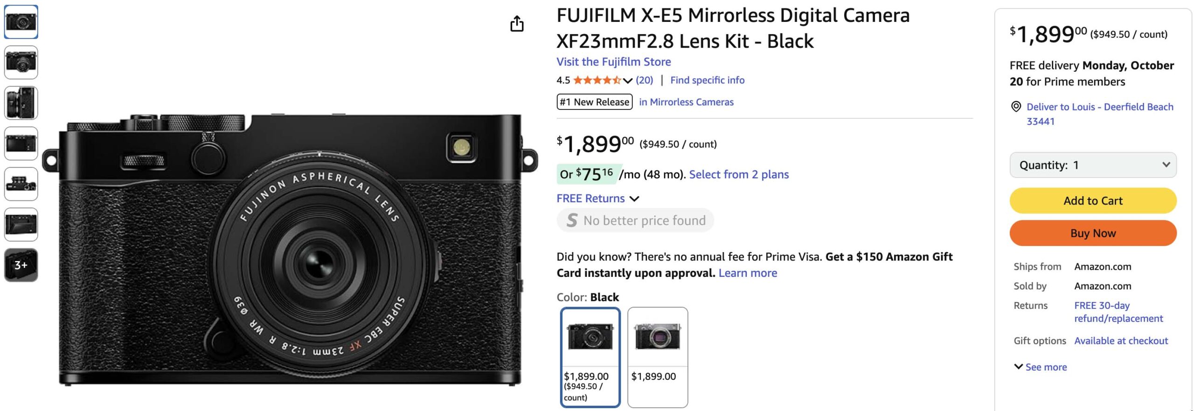Select the Silver camera color swatch
The width and height of the screenshot is (1194, 411).
pos(657,356)
